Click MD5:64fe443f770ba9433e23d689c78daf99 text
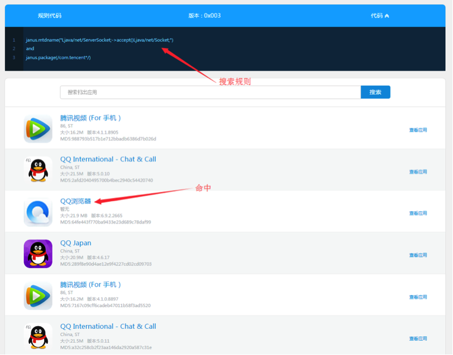453x355 pixels. click(106, 222)
